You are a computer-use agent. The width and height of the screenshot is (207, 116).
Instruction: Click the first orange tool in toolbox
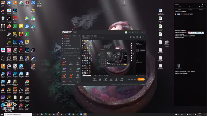[64, 63]
